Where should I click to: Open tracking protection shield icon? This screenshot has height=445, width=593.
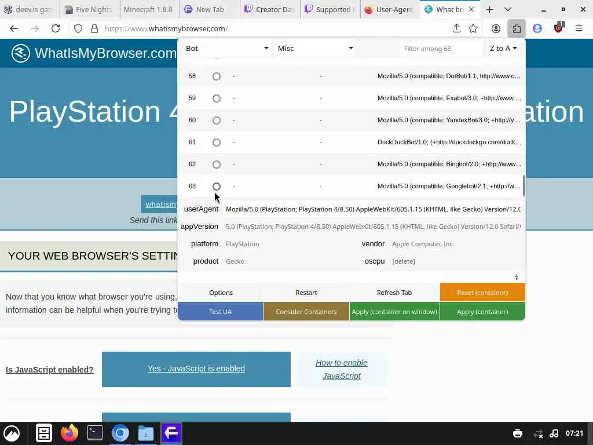tap(78, 28)
